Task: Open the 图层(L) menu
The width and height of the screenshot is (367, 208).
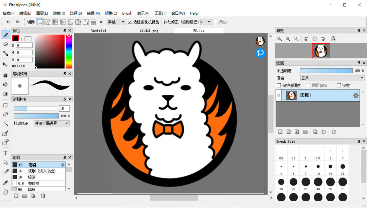Action: (42, 13)
